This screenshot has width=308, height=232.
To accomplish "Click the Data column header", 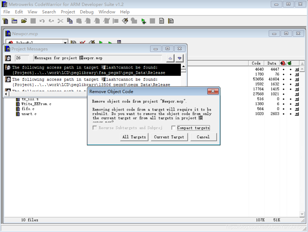I will [272, 63].
